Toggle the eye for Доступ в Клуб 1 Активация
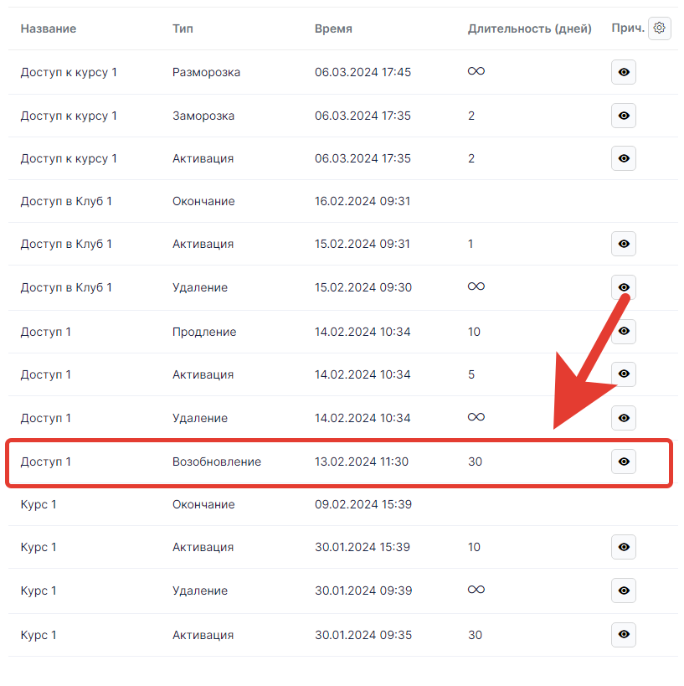This screenshot has width=684, height=686. (623, 244)
